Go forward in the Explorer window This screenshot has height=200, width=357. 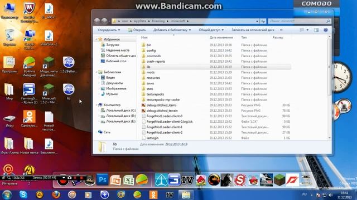pyautogui.click(x=104, y=21)
